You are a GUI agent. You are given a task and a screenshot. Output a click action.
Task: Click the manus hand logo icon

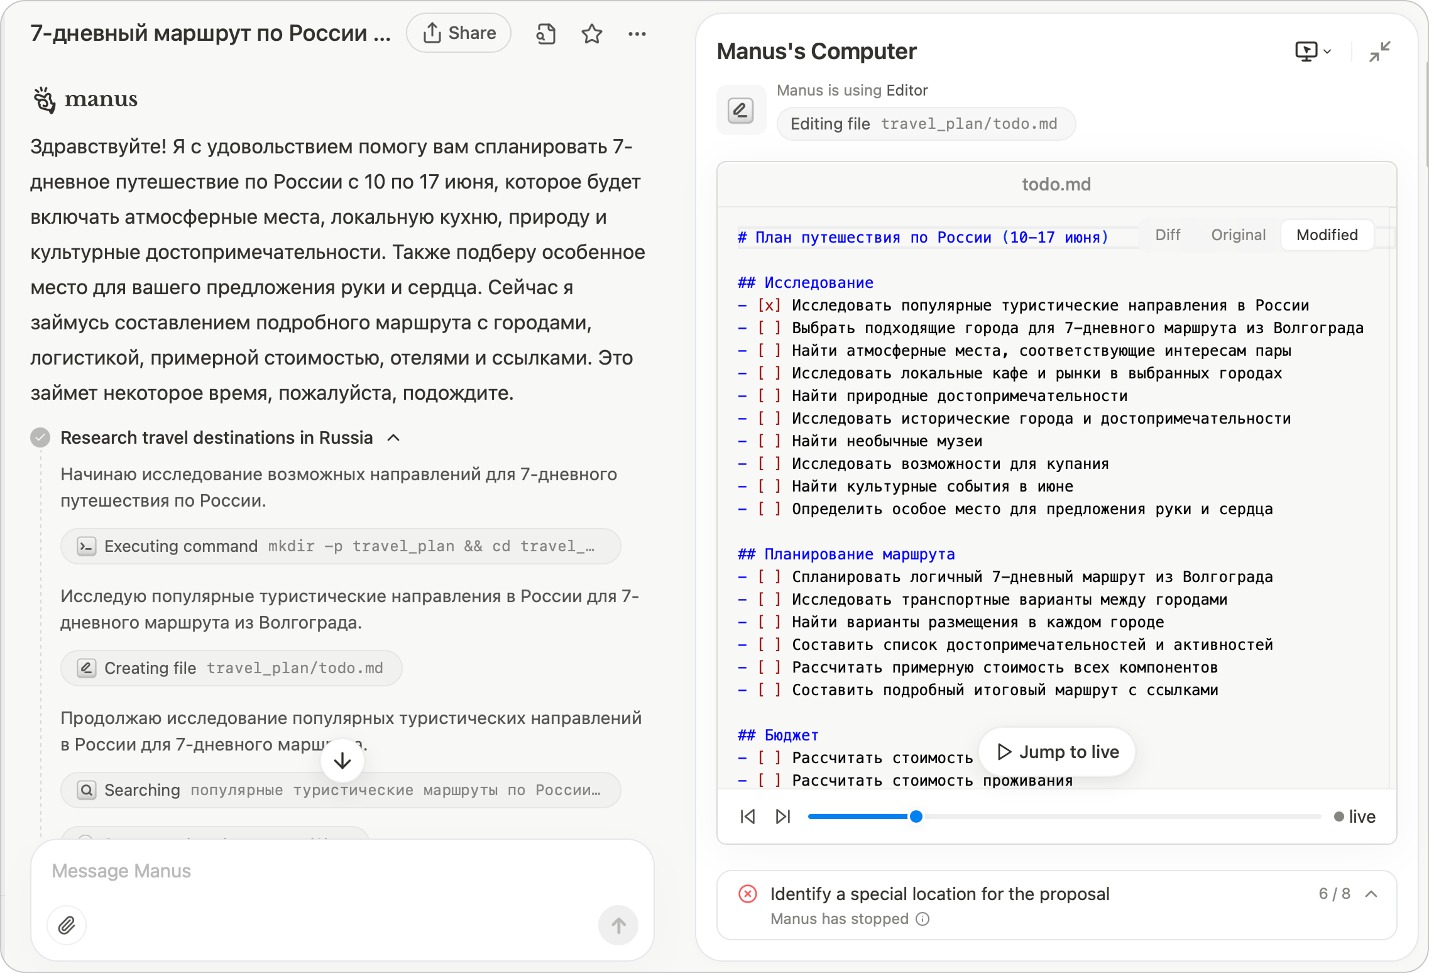click(44, 99)
